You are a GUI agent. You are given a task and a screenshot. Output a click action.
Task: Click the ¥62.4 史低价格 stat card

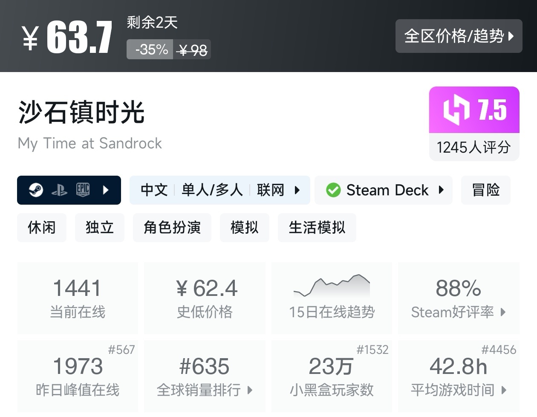coord(205,298)
